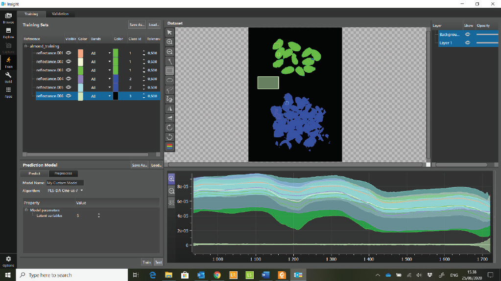Viewport: 501px width, 281px height.
Task: Select the magic wand tool
Action: 170,61
